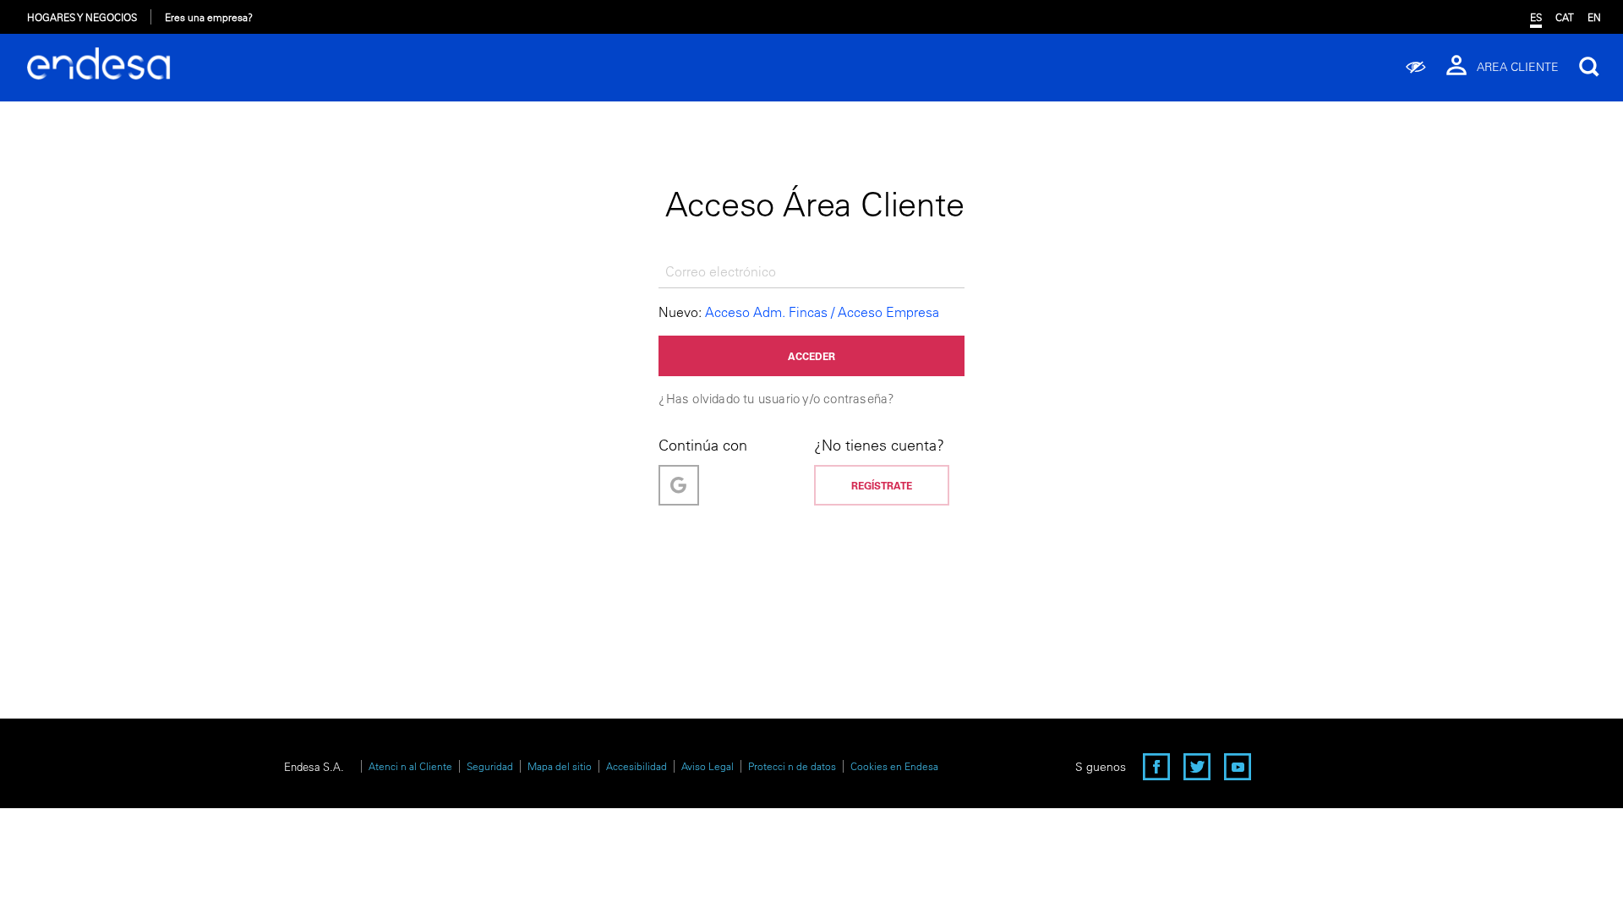Open Endesa Twitter page icon

coord(1196,767)
